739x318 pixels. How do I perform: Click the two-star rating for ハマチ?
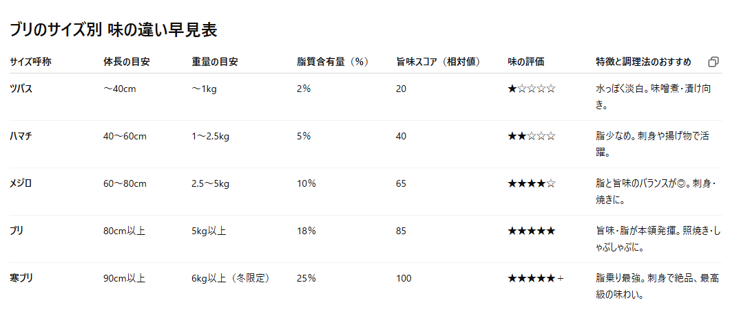[x=531, y=136]
